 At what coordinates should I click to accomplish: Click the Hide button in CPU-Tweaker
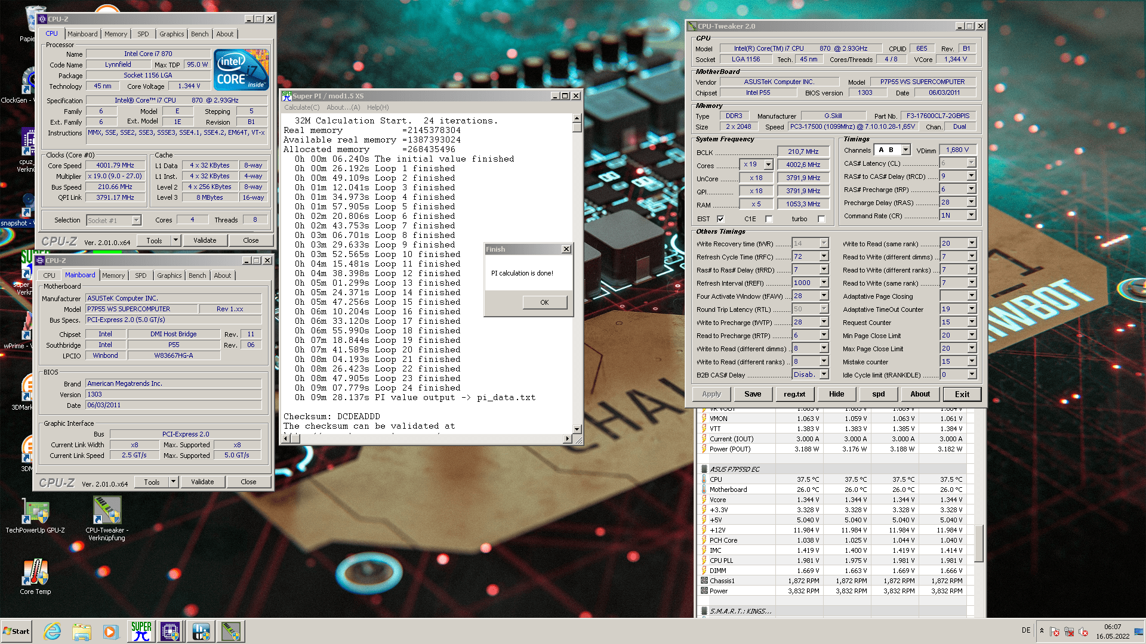coord(836,394)
